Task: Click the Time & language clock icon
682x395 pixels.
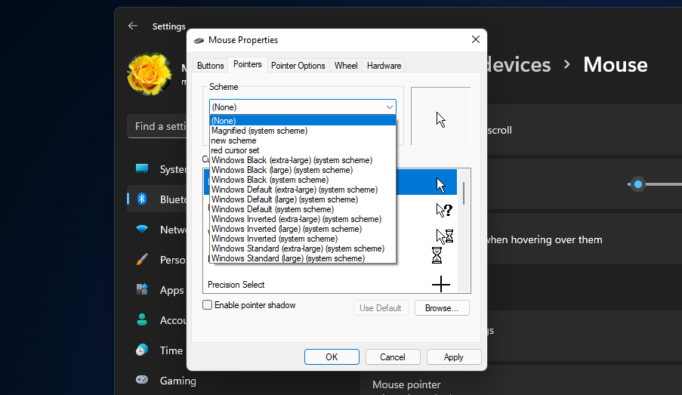Action: pyautogui.click(x=142, y=350)
